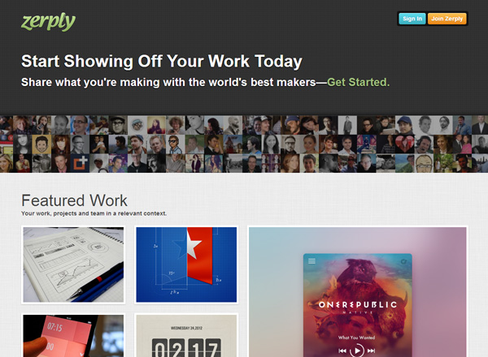This screenshot has height=357, width=488.
Task: Click the zerply logo
Action: pyautogui.click(x=48, y=22)
